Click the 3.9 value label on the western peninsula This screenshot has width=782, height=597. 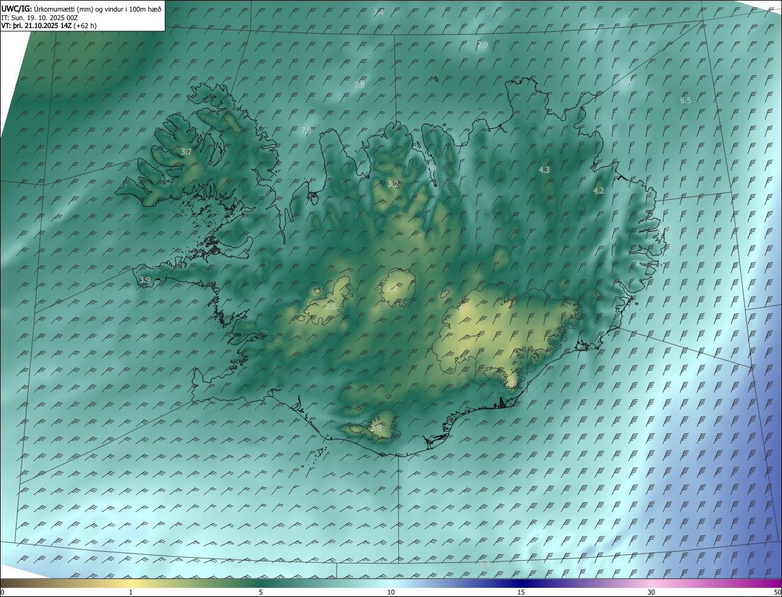click(145, 280)
